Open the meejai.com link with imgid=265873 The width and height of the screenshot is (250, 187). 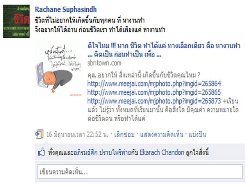[154, 101]
